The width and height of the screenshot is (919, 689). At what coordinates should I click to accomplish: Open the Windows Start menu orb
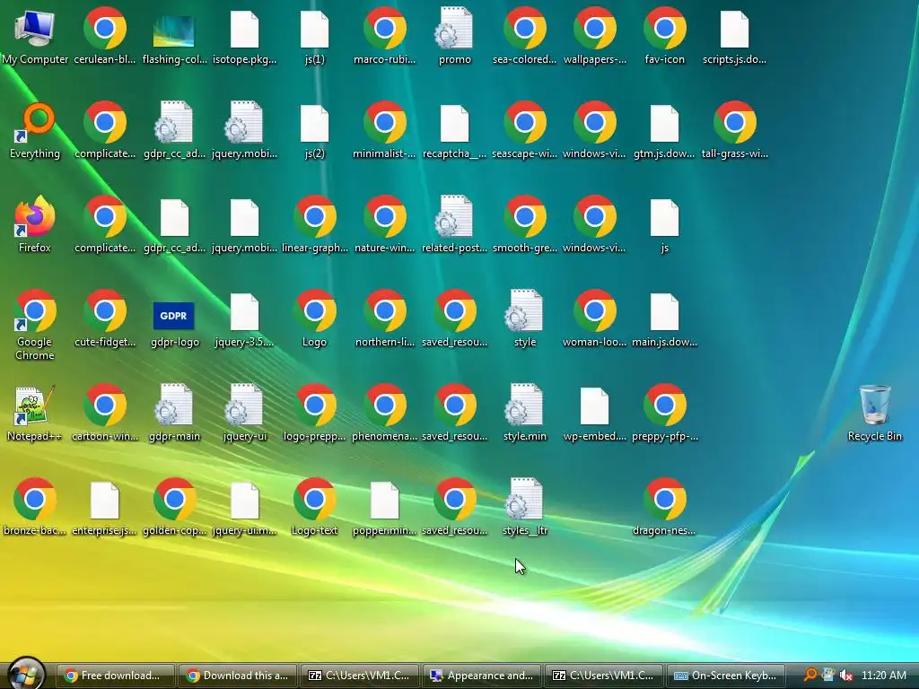[x=26, y=675]
